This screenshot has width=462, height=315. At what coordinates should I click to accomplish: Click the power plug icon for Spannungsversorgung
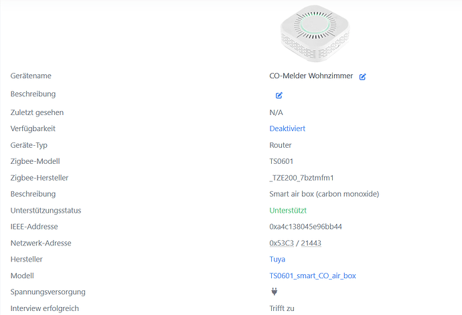pos(274,292)
